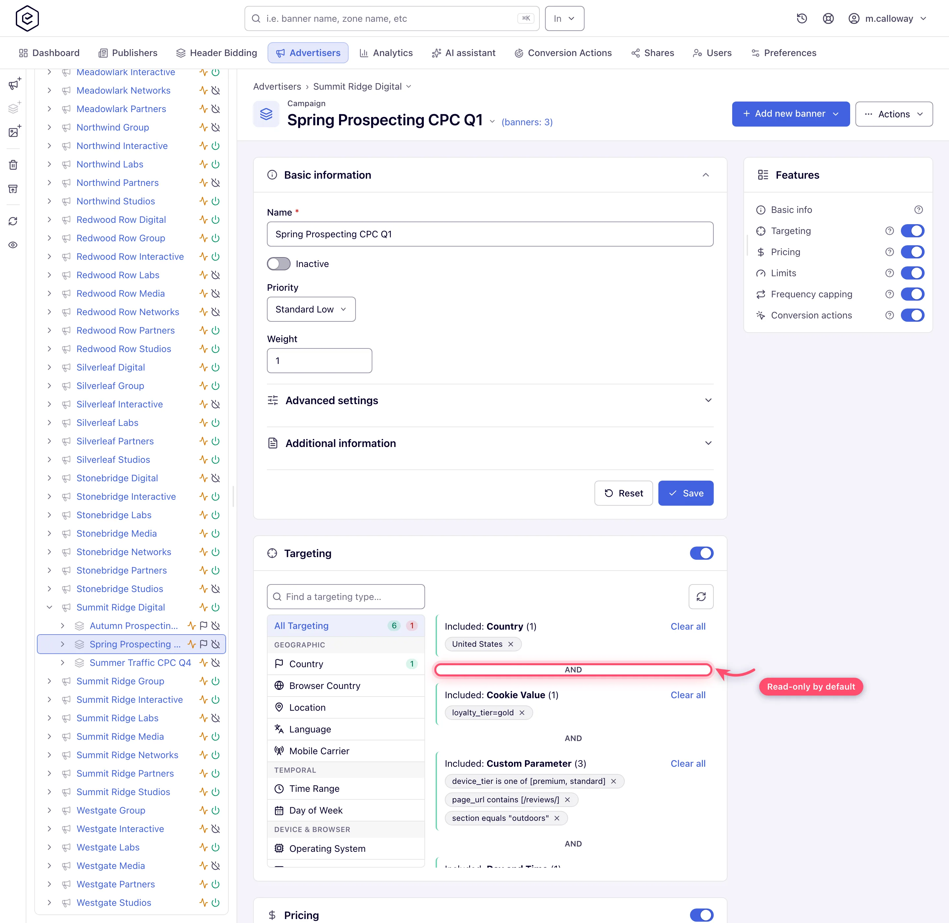Switch to the Analytics tab
The width and height of the screenshot is (949, 923).
click(x=386, y=53)
